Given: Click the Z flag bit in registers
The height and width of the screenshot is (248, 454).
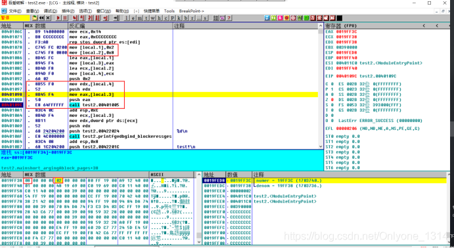Looking at the screenshot, I should (x=332, y=100).
